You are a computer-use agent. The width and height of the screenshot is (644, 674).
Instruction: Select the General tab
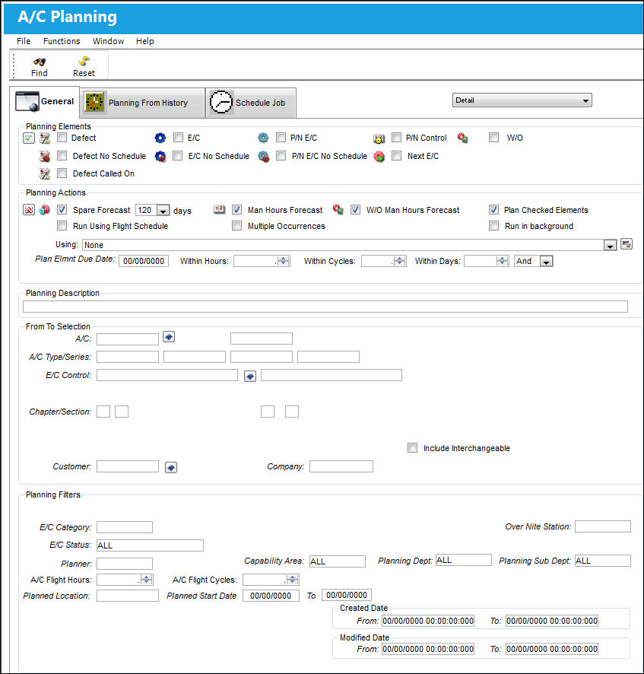45,101
